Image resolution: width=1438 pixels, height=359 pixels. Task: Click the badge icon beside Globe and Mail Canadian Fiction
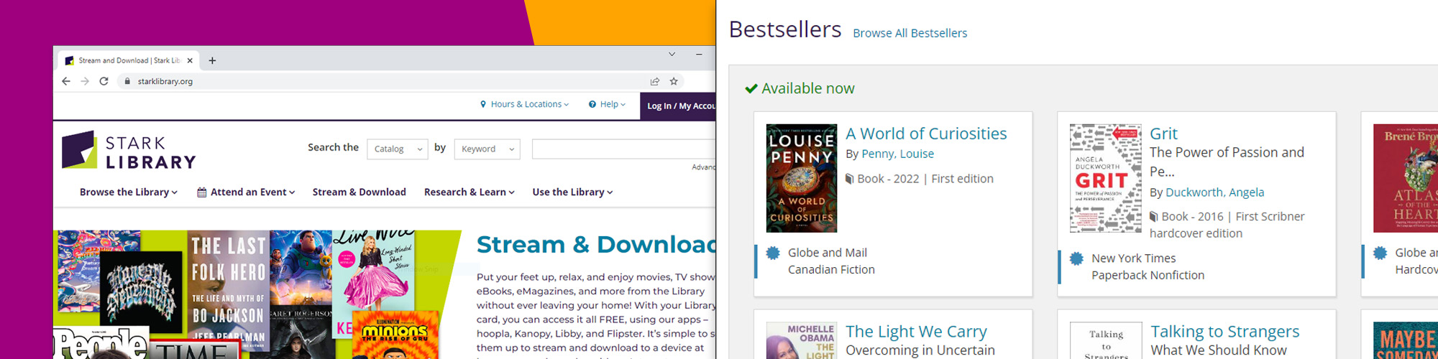coord(773,253)
